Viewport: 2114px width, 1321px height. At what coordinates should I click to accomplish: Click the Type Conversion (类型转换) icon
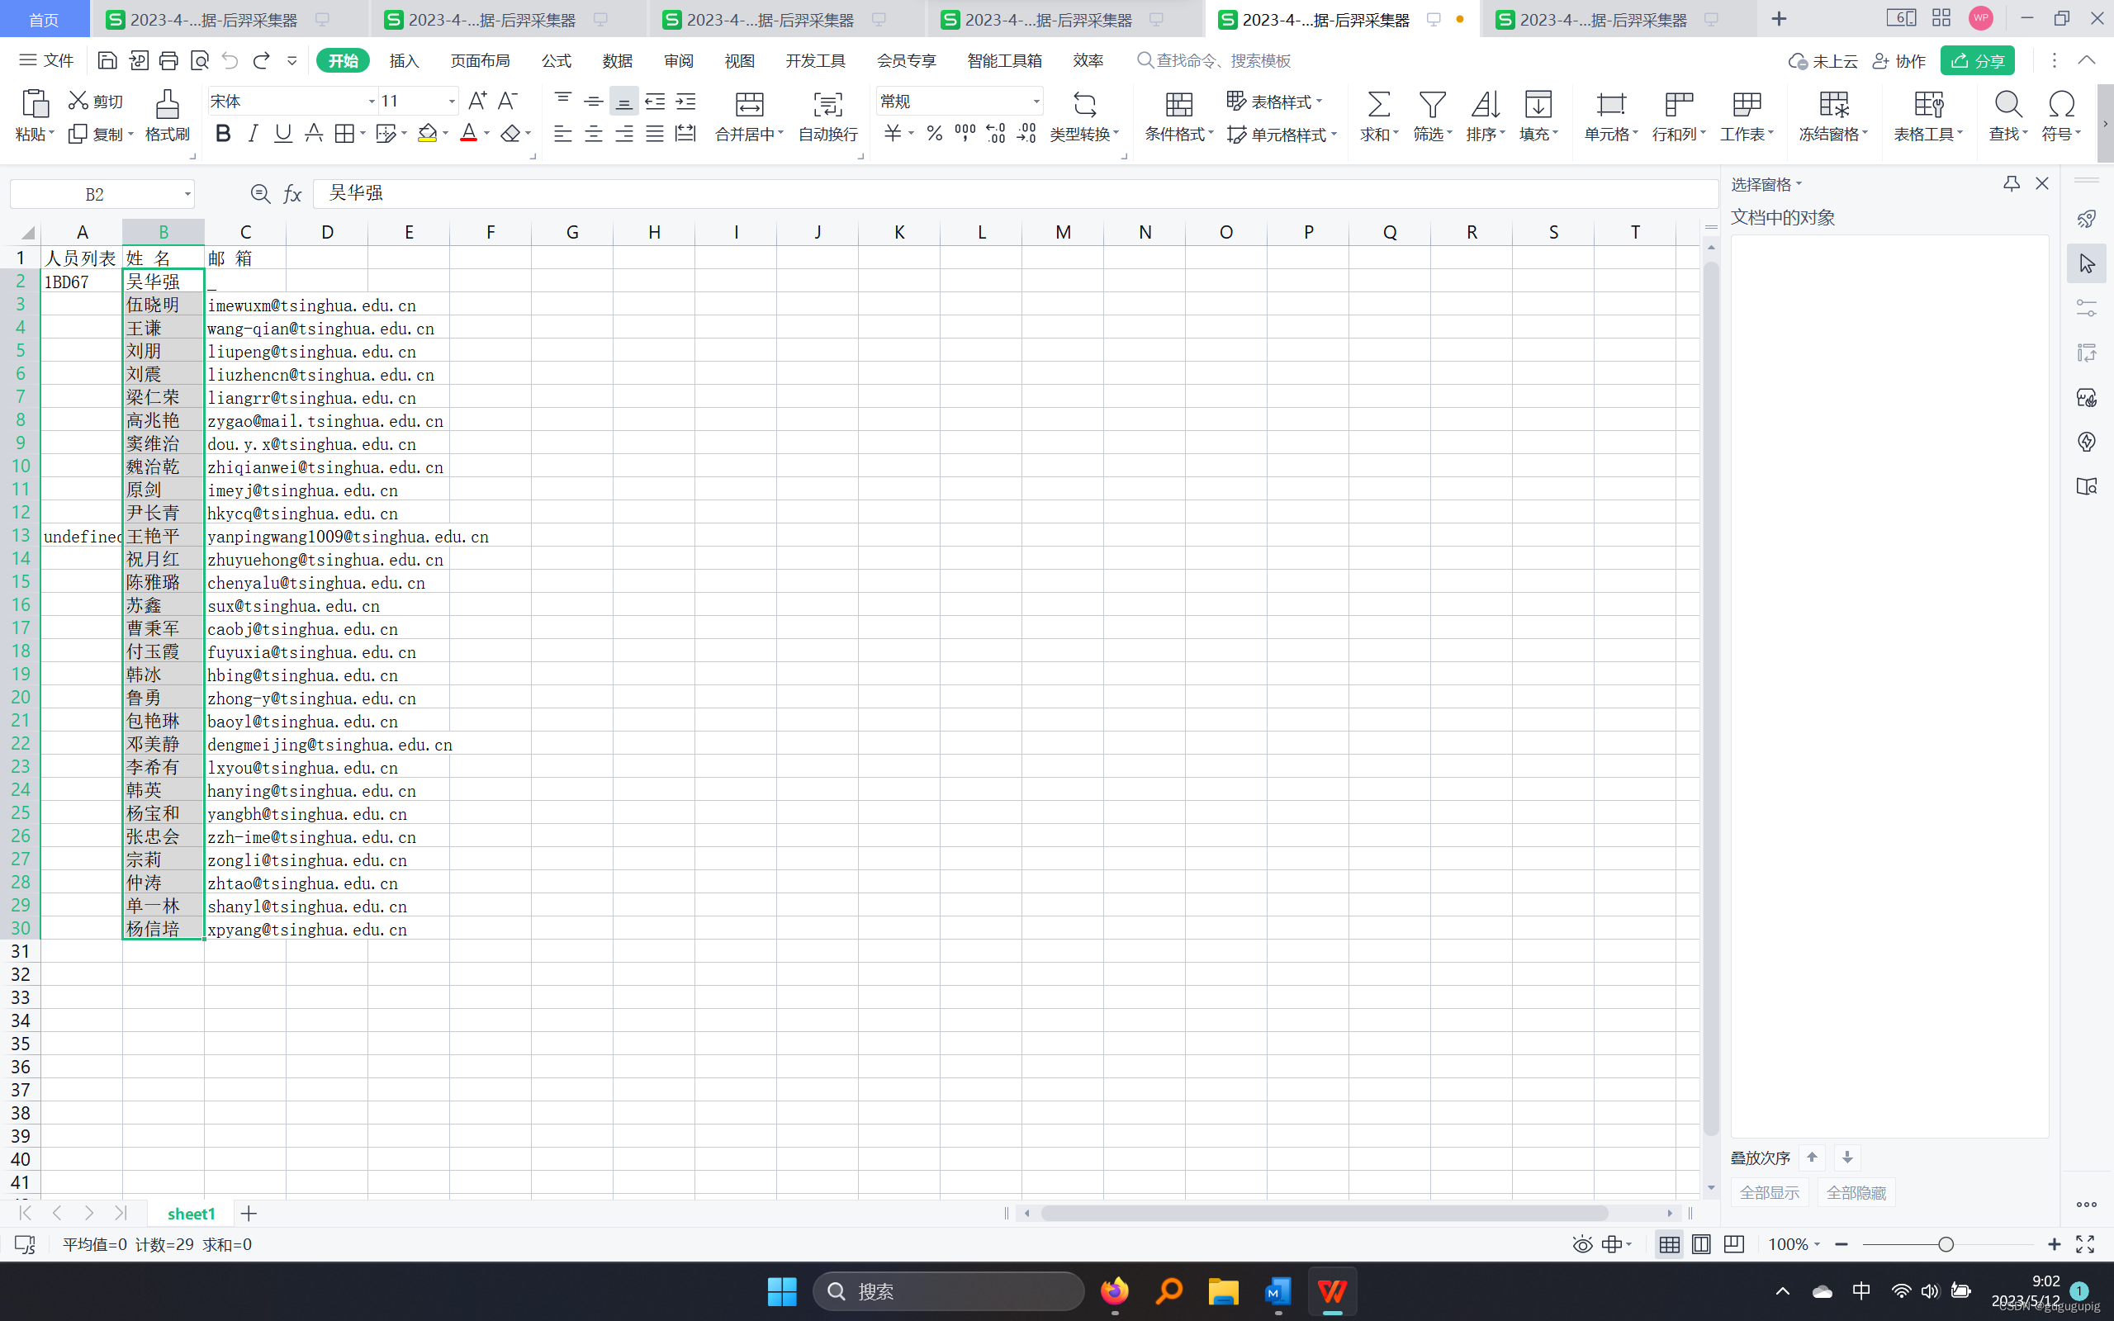(x=1084, y=105)
